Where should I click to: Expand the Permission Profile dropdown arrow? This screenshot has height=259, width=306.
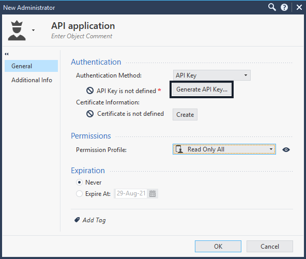click(x=271, y=149)
